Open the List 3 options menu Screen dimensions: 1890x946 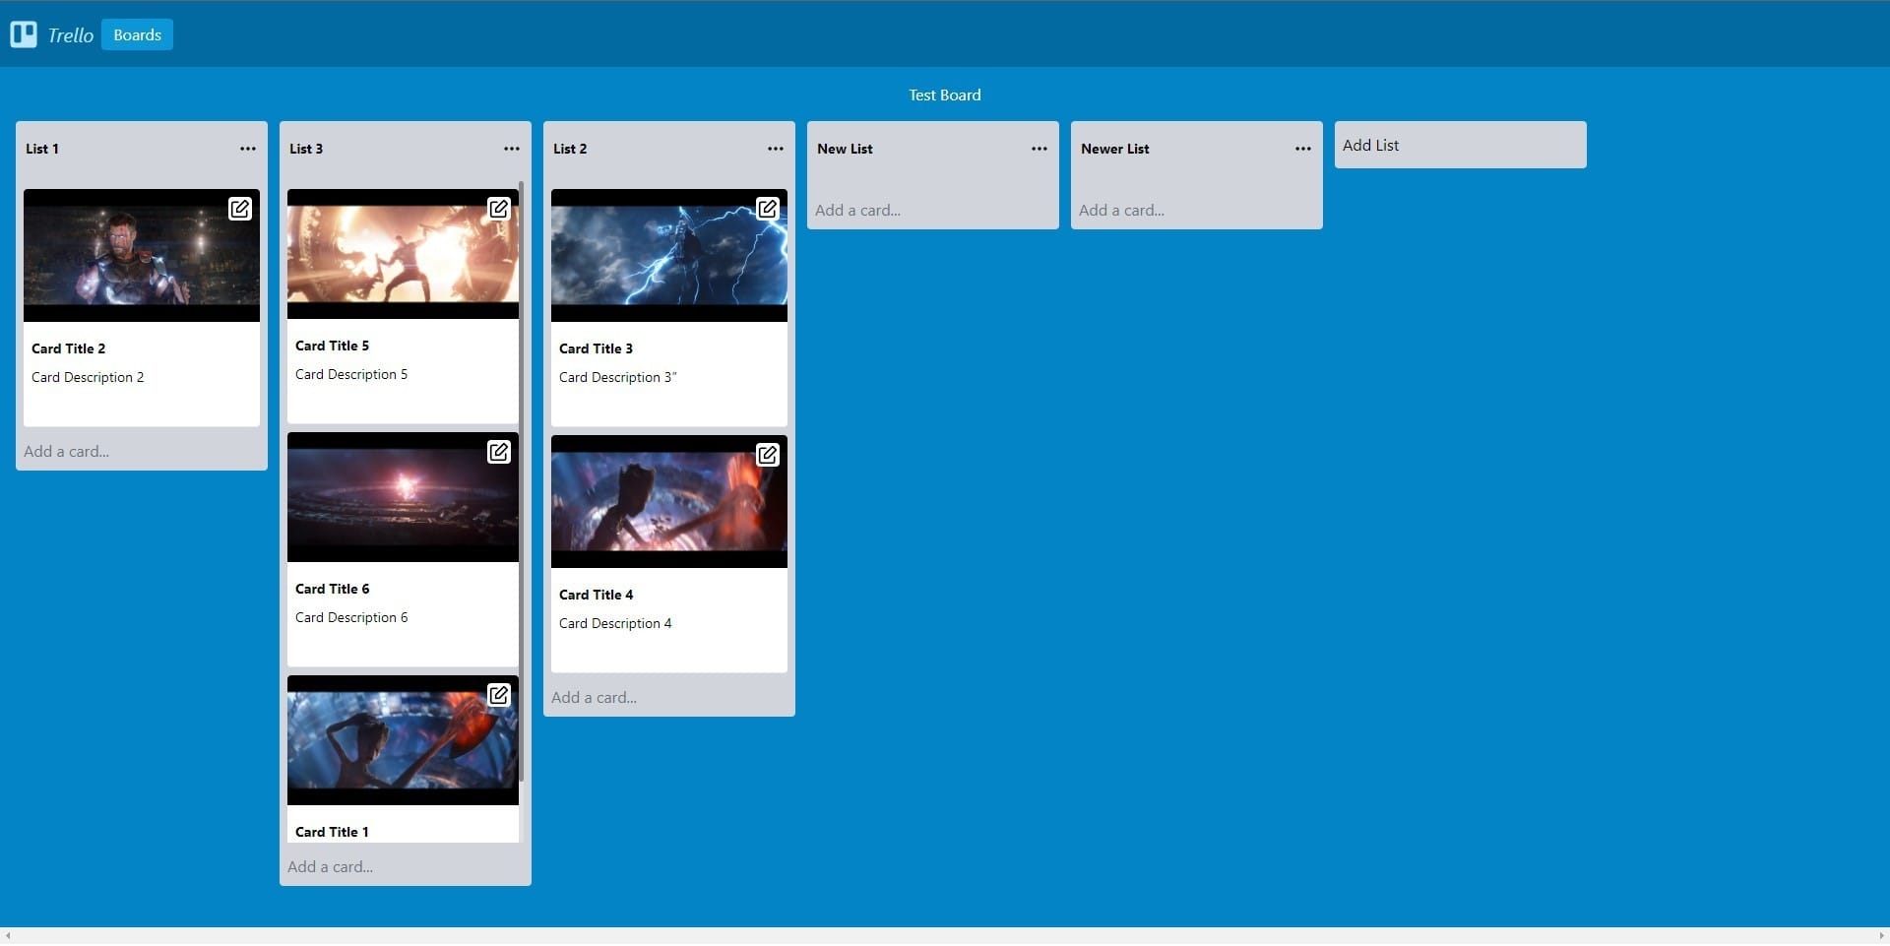511,149
